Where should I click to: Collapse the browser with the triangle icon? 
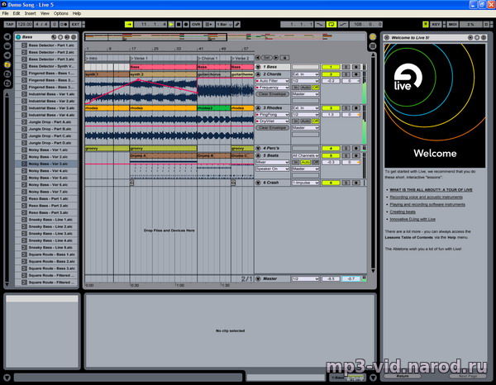7,36
